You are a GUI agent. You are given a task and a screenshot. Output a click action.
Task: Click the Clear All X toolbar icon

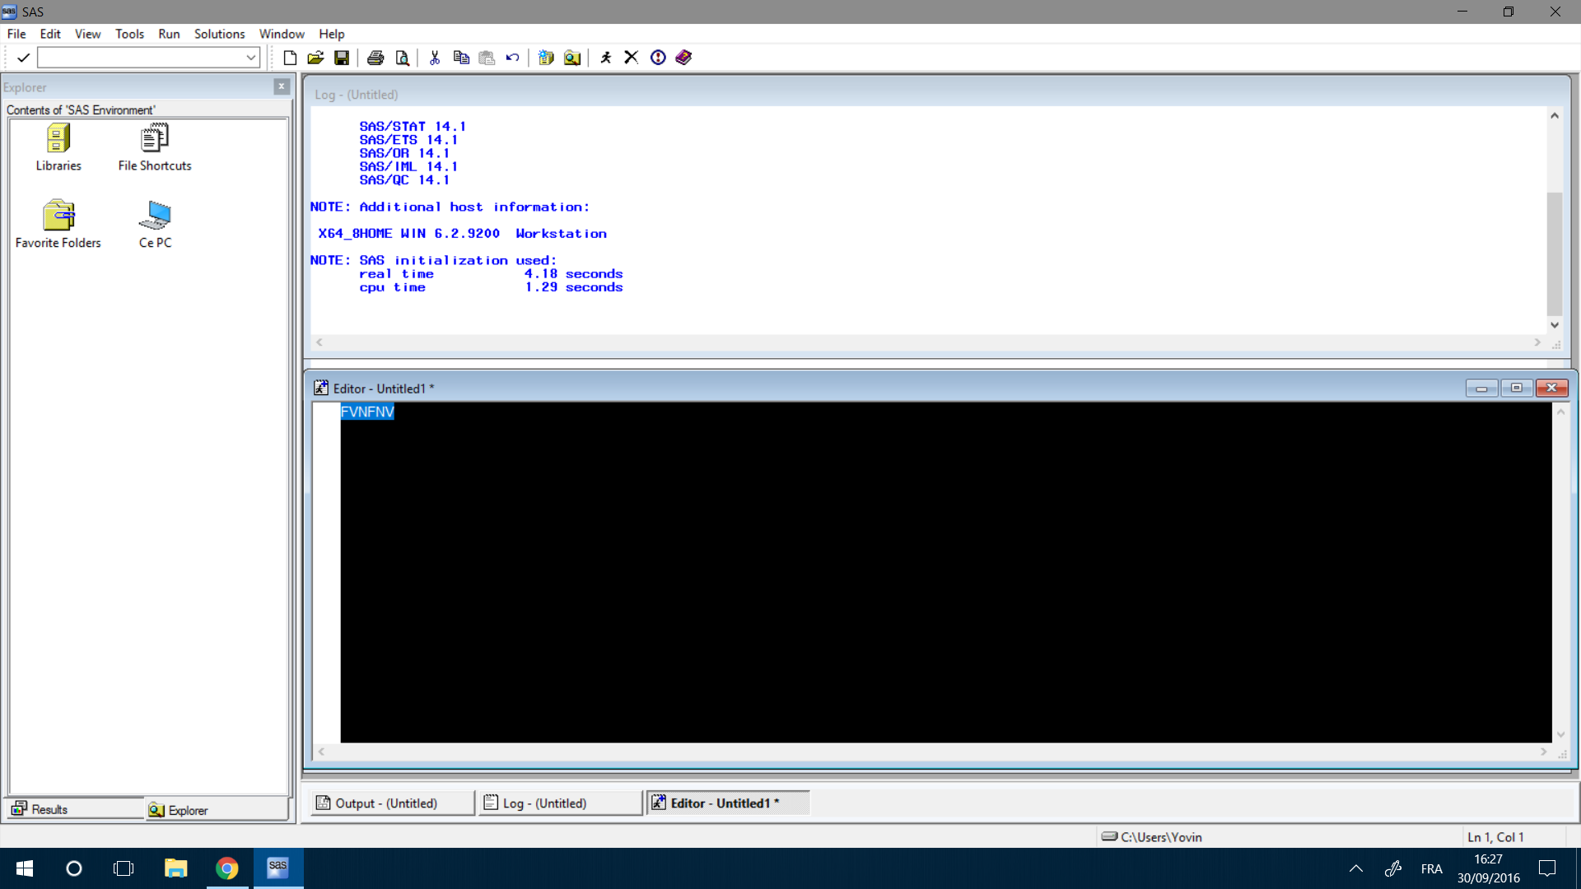(x=632, y=58)
